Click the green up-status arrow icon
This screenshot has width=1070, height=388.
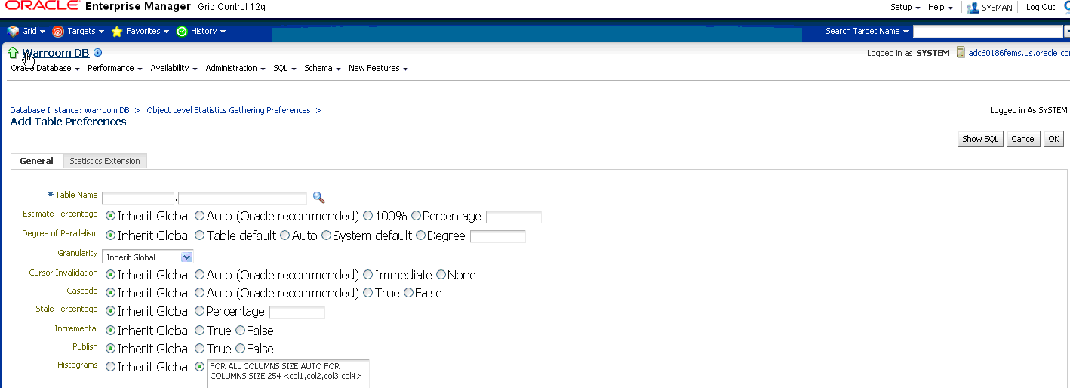(x=13, y=53)
